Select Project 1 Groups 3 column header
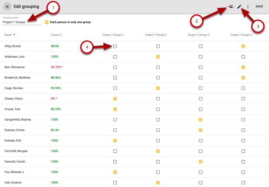The height and width of the screenshot is (187, 269). 199,34
